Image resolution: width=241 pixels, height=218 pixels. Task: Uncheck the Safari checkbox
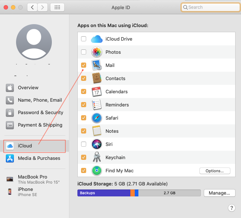pos(84,118)
